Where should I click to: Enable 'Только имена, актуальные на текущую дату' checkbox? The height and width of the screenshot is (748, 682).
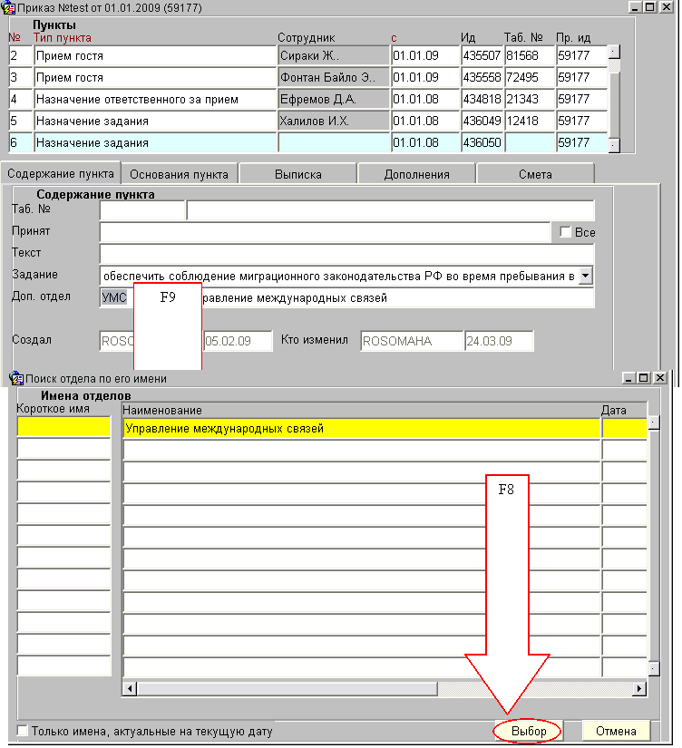click(22, 731)
